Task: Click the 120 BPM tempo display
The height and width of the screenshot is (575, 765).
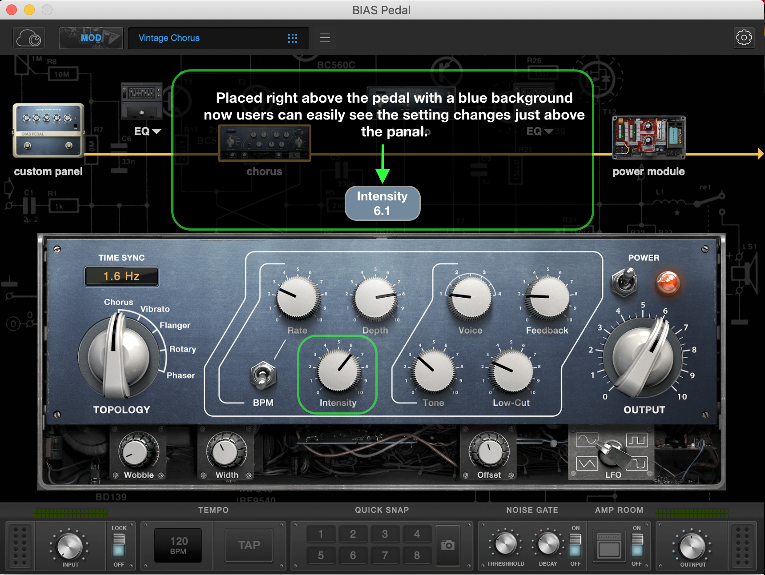Action: [x=178, y=545]
